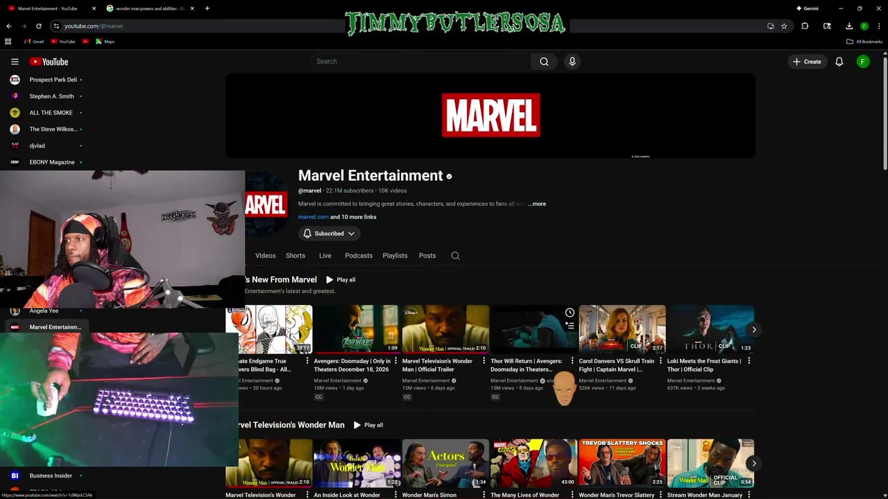Click the YouTube logo home link
The width and height of the screenshot is (888, 499).
coord(49,62)
